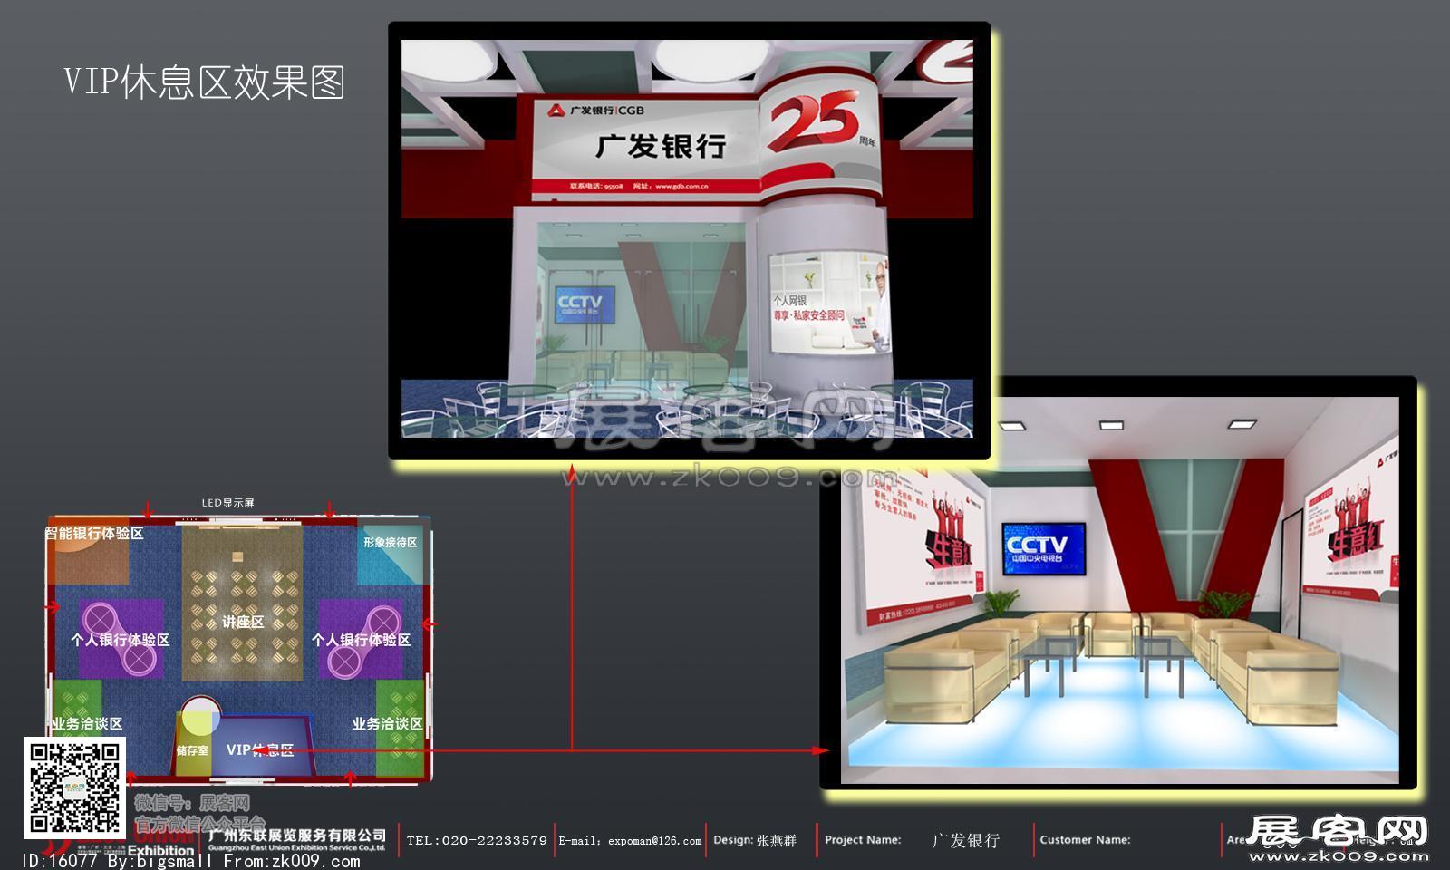The width and height of the screenshot is (1450, 870).
Task: Click CCTV screen in exterior booth rendering
Action: pos(584,304)
